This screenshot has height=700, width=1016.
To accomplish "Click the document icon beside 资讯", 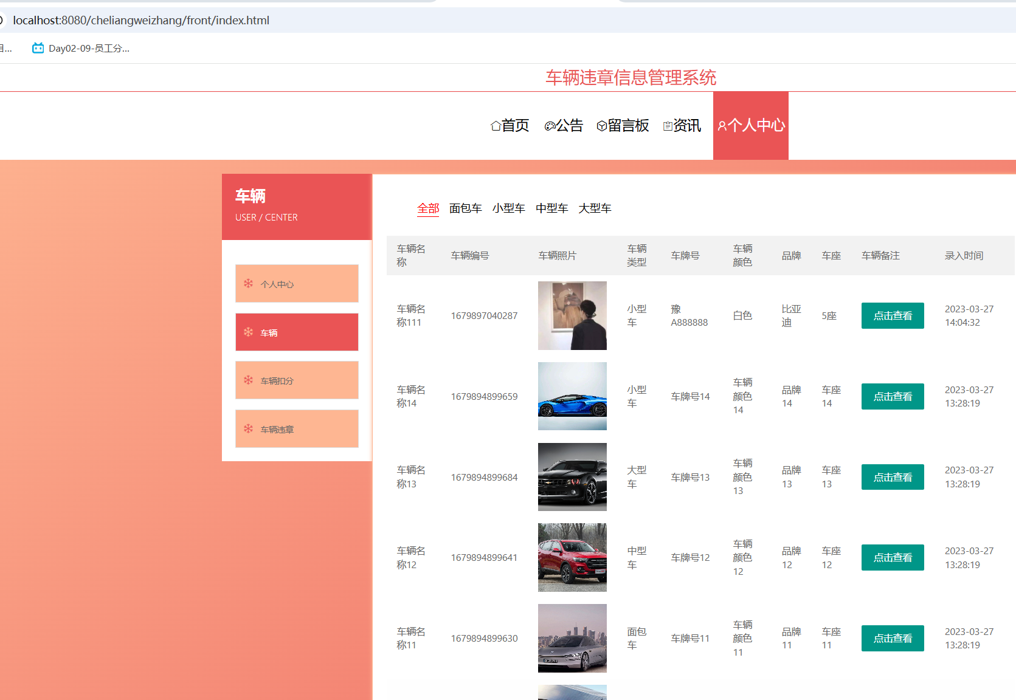I will (x=668, y=126).
